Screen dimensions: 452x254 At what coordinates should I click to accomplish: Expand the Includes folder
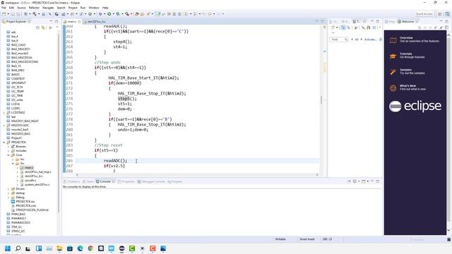click(x=8, y=150)
